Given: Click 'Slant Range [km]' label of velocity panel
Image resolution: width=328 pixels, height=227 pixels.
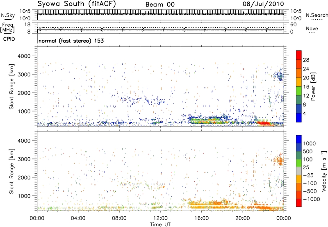Looking at the screenshot, I should [11, 171].
